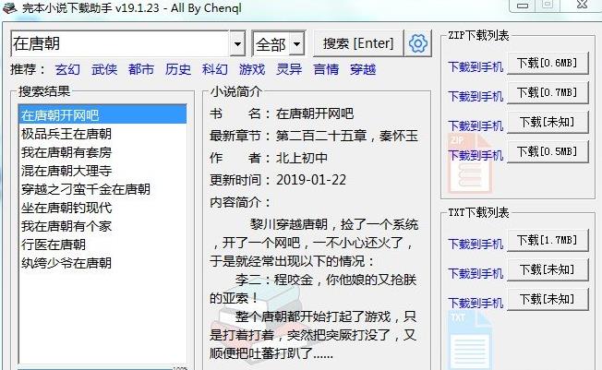Minimize the window
Viewport: 602px width, 370px height.
pyautogui.click(x=523, y=6)
